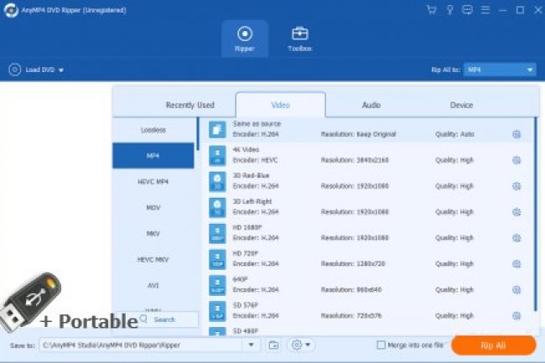Click the AnyMP4 app logo icon
The width and height of the screenshot is (545, 363).
[11, 10]
